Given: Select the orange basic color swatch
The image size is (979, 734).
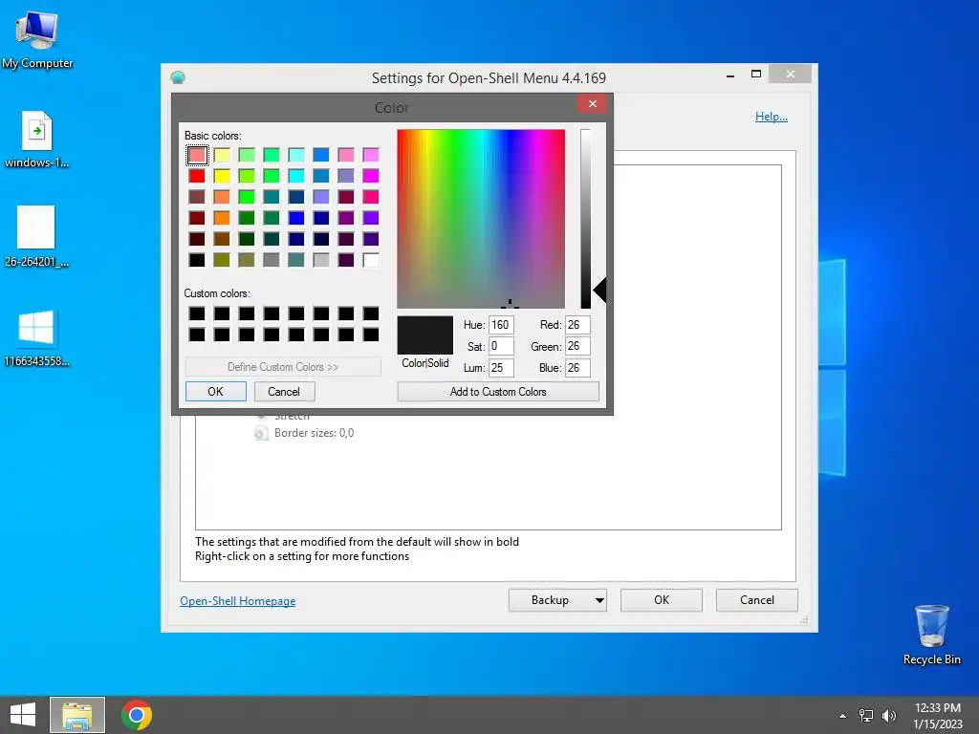Looking at the screenshot, I should point(222,218).
